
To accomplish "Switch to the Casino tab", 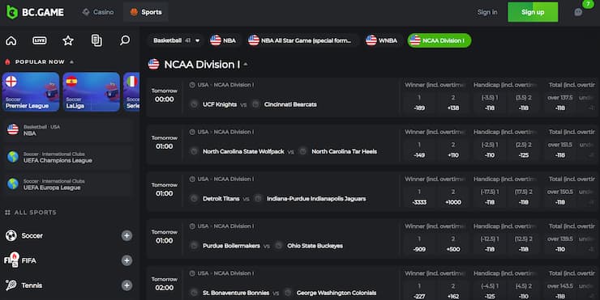I will [x=98, y=12].
